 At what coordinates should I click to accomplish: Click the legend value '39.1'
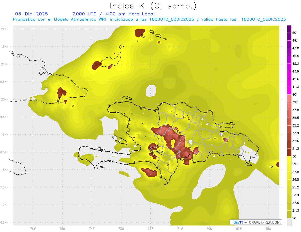tap(296, 102)
